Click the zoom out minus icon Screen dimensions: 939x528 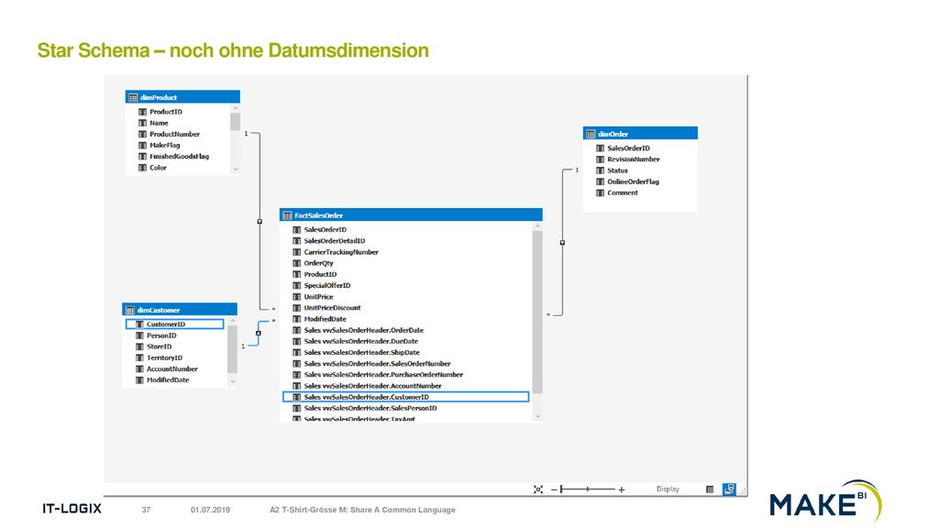[x=554, y=489]
